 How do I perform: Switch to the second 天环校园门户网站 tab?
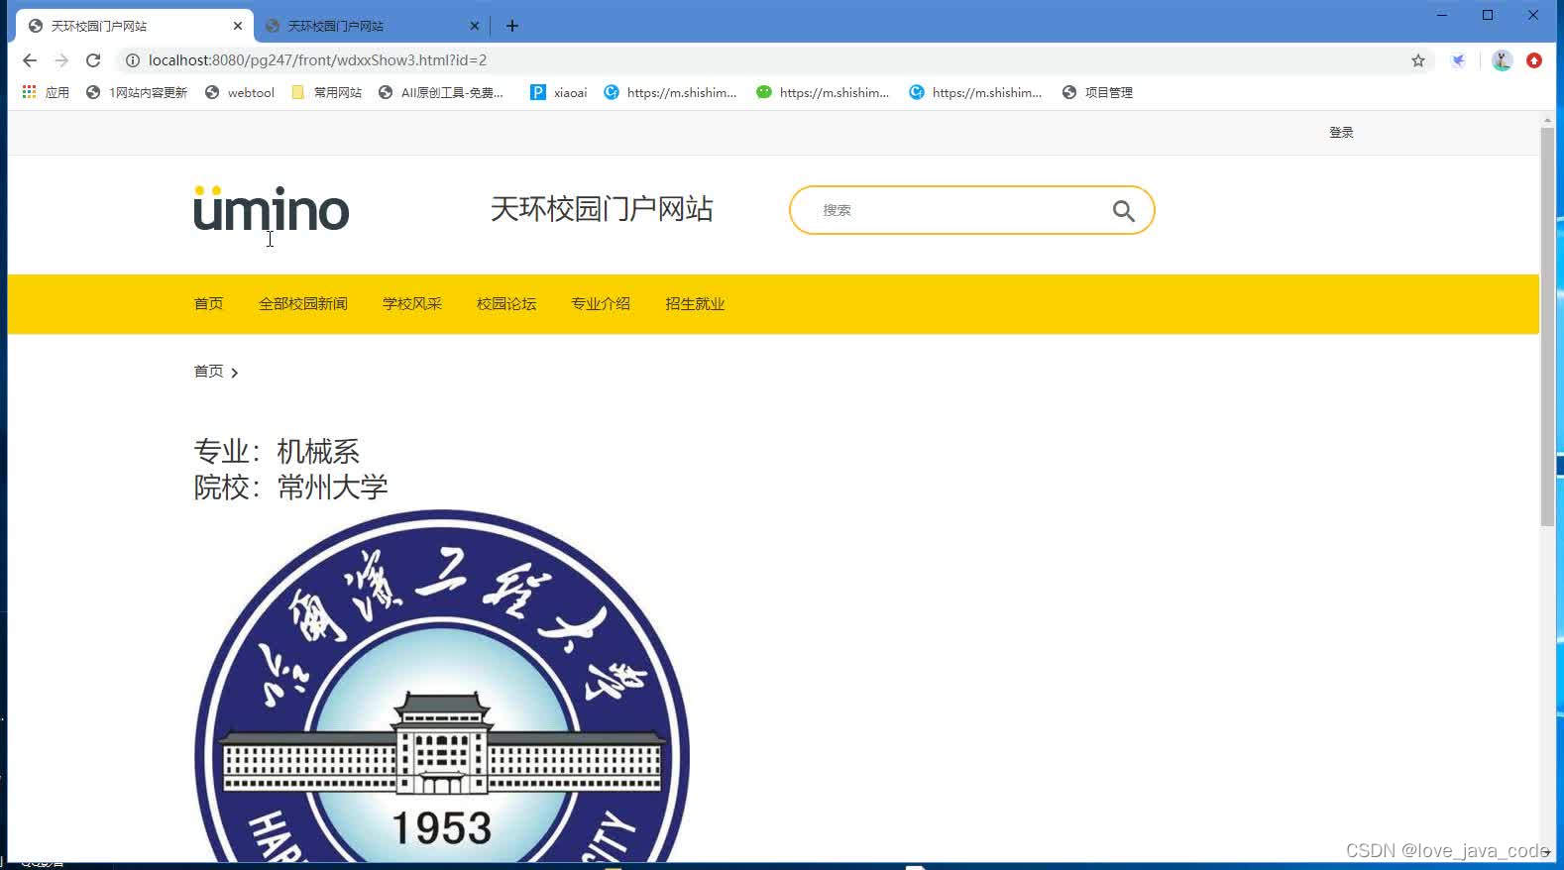coord(372,26)
